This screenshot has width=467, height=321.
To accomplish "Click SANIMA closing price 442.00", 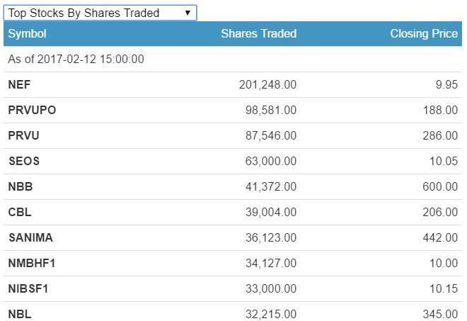I will 440,237.
